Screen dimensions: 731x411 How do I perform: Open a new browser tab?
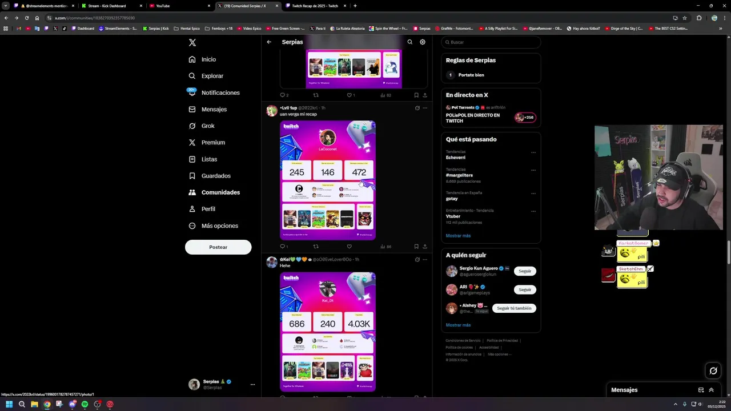(x=355, y=6)
